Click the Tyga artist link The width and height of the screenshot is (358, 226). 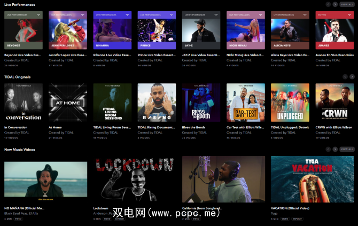tap(274, 214)
